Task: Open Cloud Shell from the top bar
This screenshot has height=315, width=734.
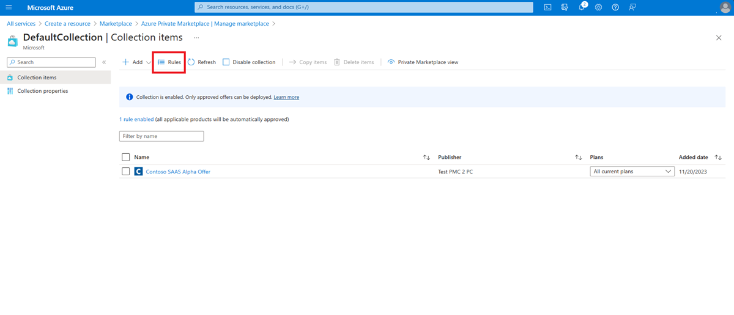Action: [x=547, y=7]
